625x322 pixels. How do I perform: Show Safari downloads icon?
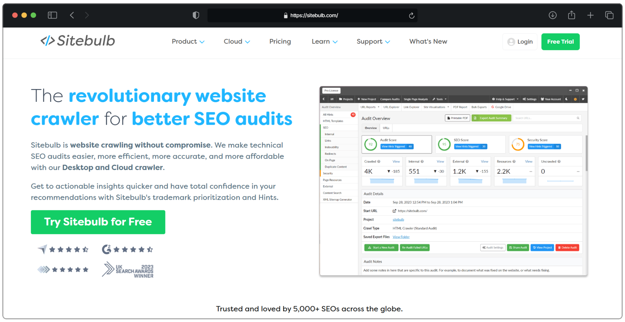click(x=553, y=15)
